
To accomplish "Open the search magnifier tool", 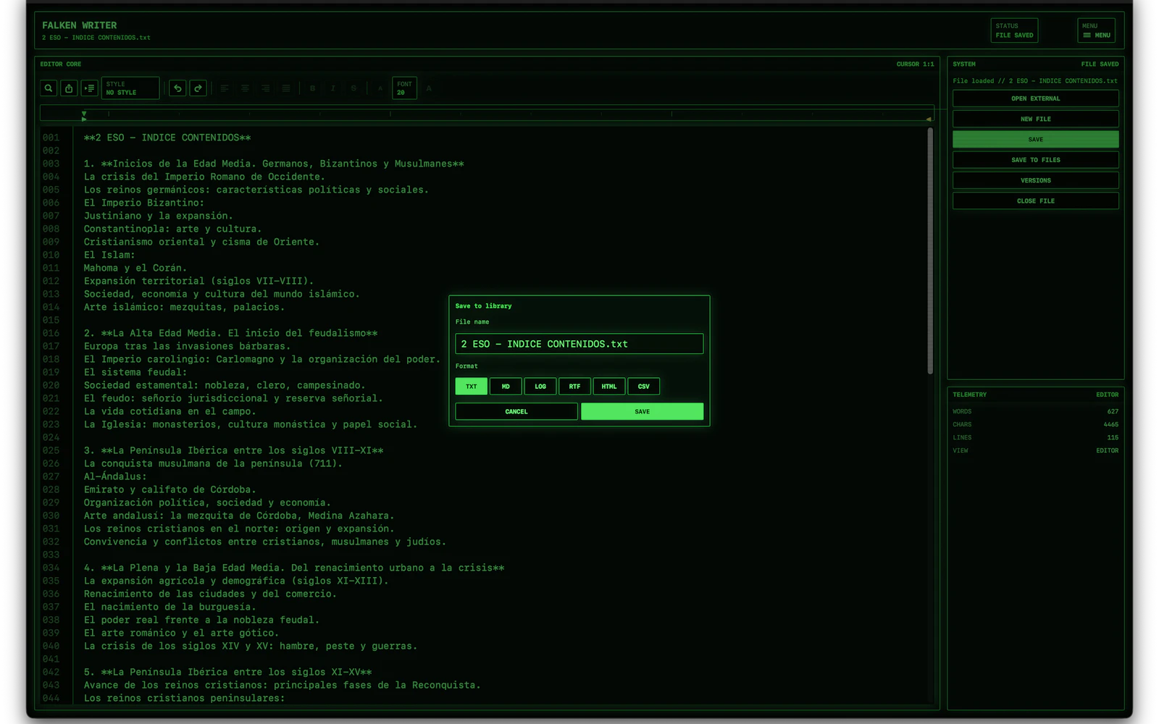I will click(49, 88).
